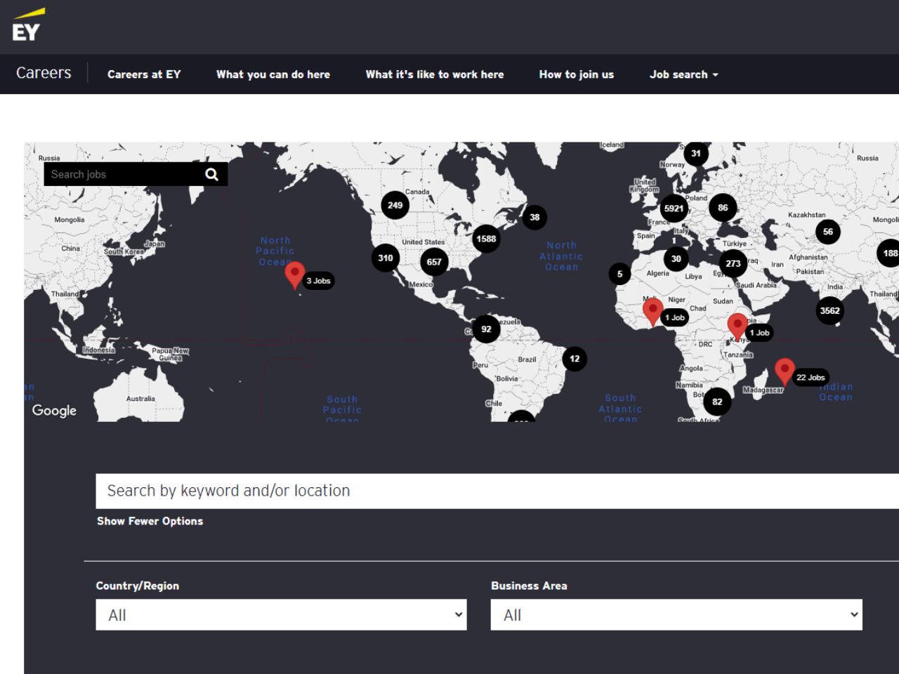
Task: Click the 1 Job label near Kenya
Action: click(759, 333)
